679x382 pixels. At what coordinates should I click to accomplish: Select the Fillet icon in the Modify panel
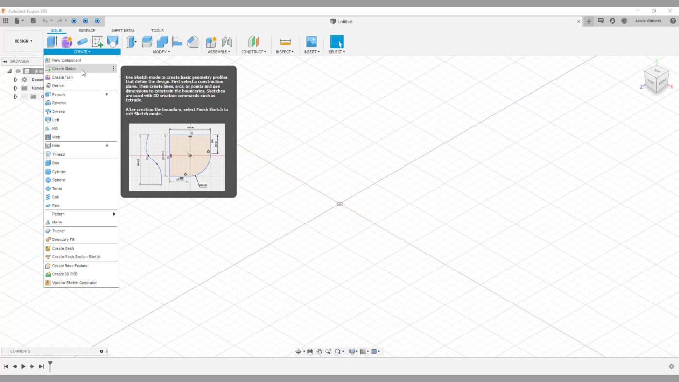(146, 41)
